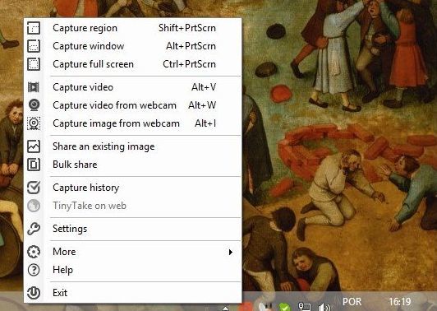Open the network tray icon
This screenshot has width=437, height=311.
305,307
